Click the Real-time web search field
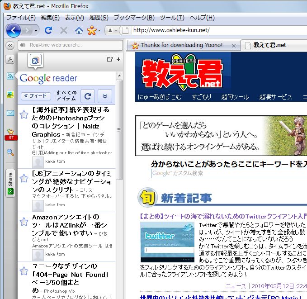Screen dimensions: 307x299 click(x=70, y=45)
